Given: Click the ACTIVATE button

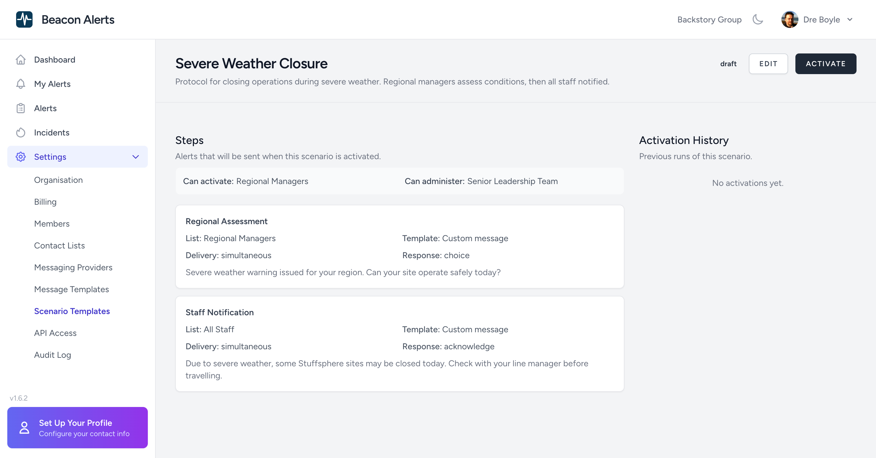Looking at the screenshot, I should point(826,64).
